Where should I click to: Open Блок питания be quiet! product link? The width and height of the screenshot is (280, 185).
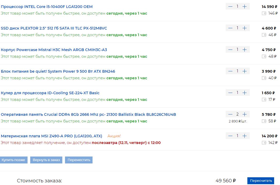(58, 71)
